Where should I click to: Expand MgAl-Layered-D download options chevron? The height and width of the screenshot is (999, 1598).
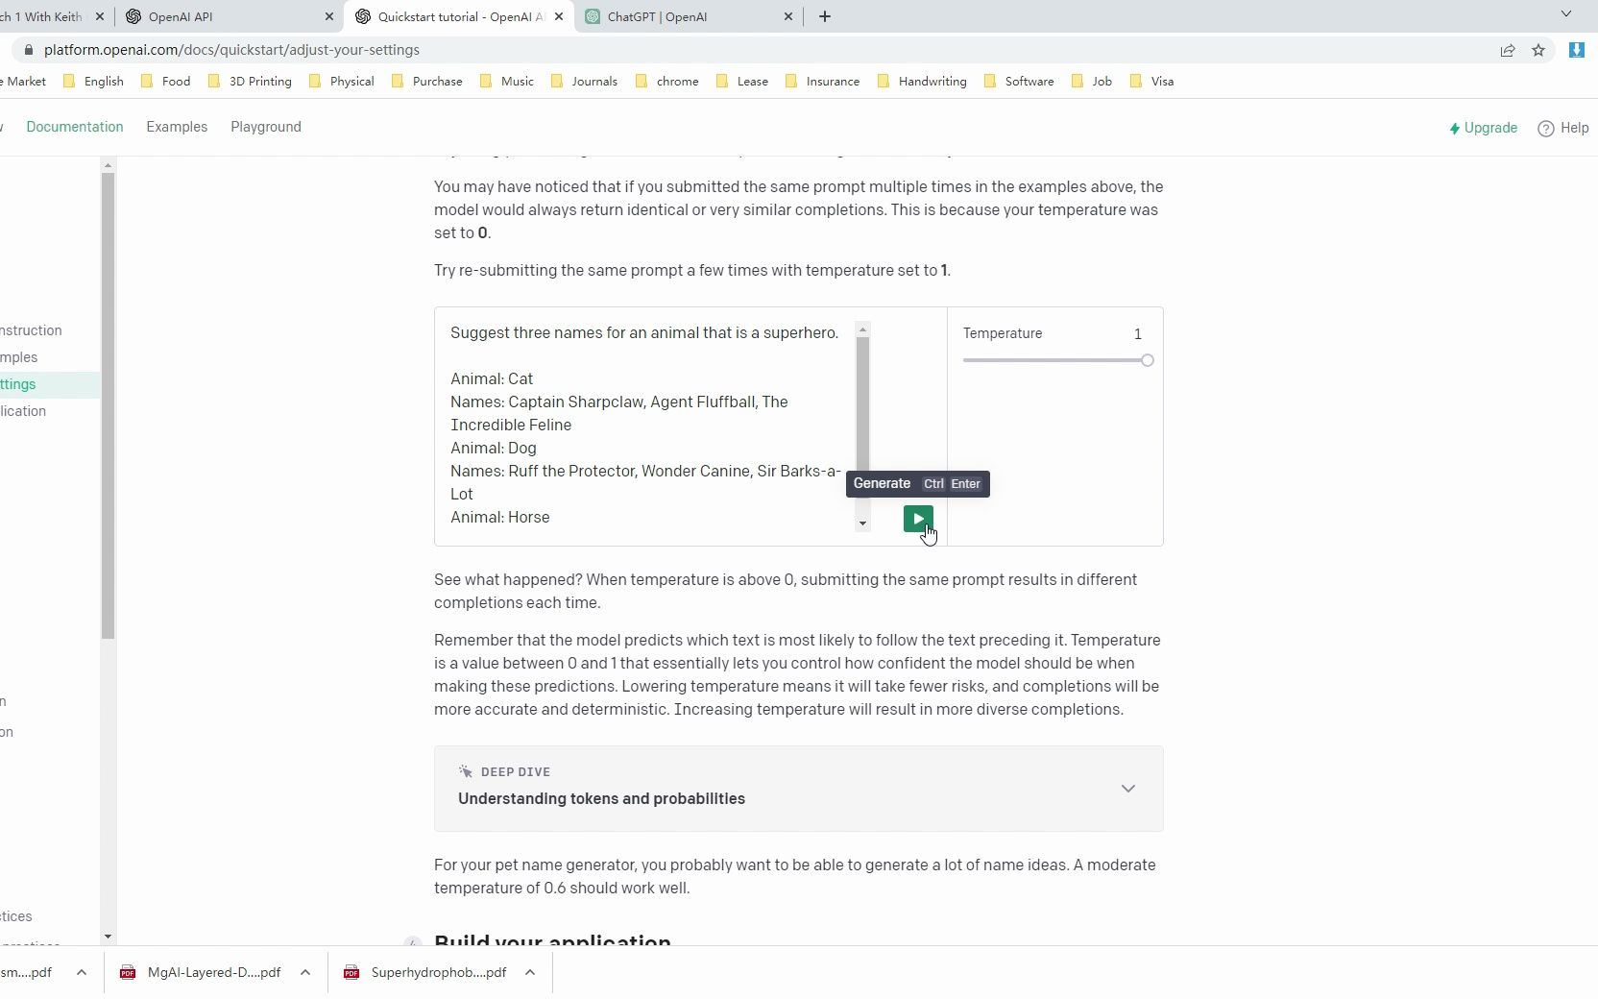click(305, 972)
